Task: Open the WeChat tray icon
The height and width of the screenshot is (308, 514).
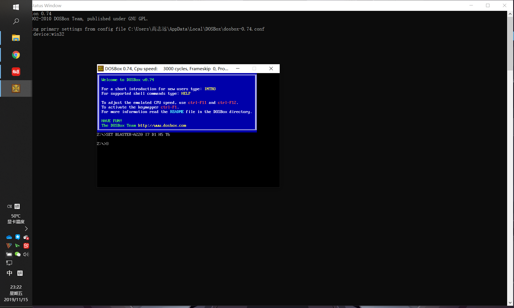Action: (x=18, y=254)
